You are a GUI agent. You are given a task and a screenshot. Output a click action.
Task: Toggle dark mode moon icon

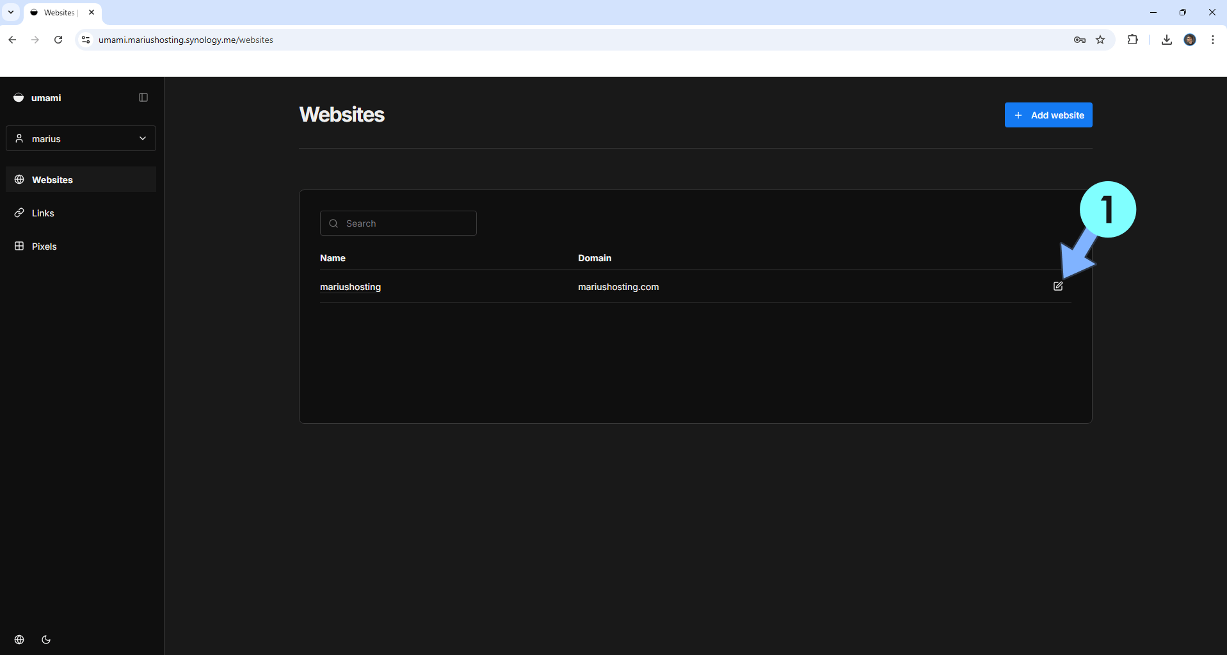click(46, 640)
